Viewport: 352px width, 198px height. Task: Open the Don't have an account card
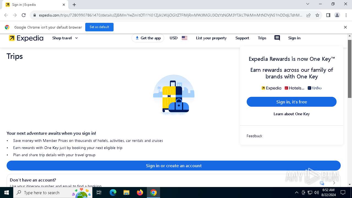pyautogui.click(x=174, y=181)
